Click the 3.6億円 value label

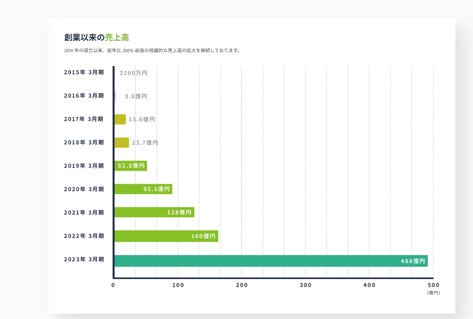(x=136, y=96)
